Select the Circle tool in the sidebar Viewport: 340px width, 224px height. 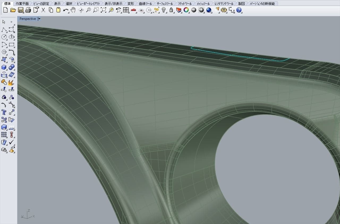pyautogui.click(x=4, y=37)
